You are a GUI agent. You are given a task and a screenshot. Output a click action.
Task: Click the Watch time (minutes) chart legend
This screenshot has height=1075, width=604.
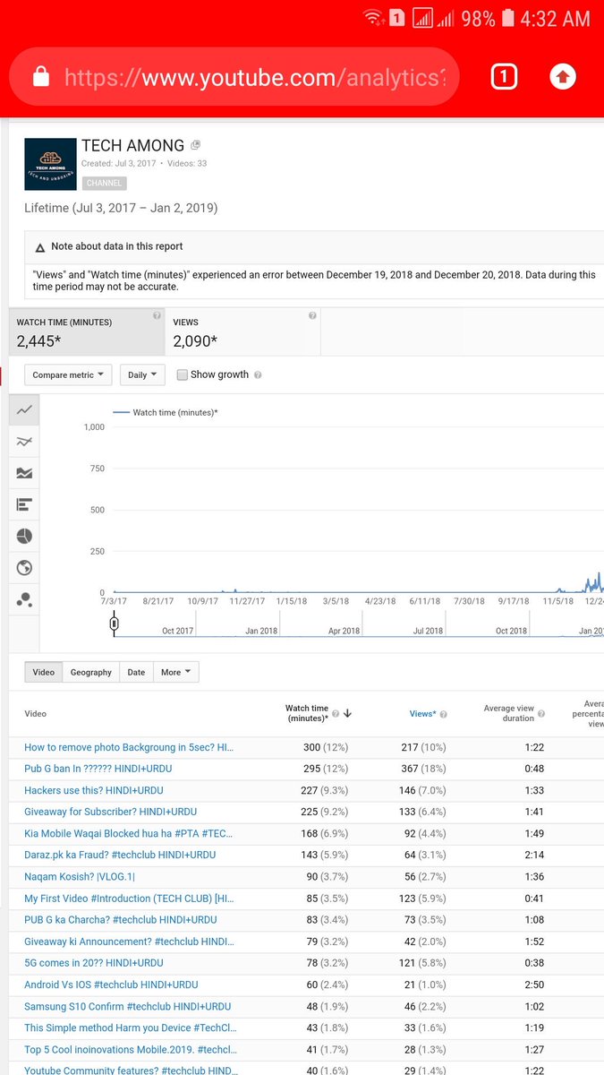coord(166,412)
